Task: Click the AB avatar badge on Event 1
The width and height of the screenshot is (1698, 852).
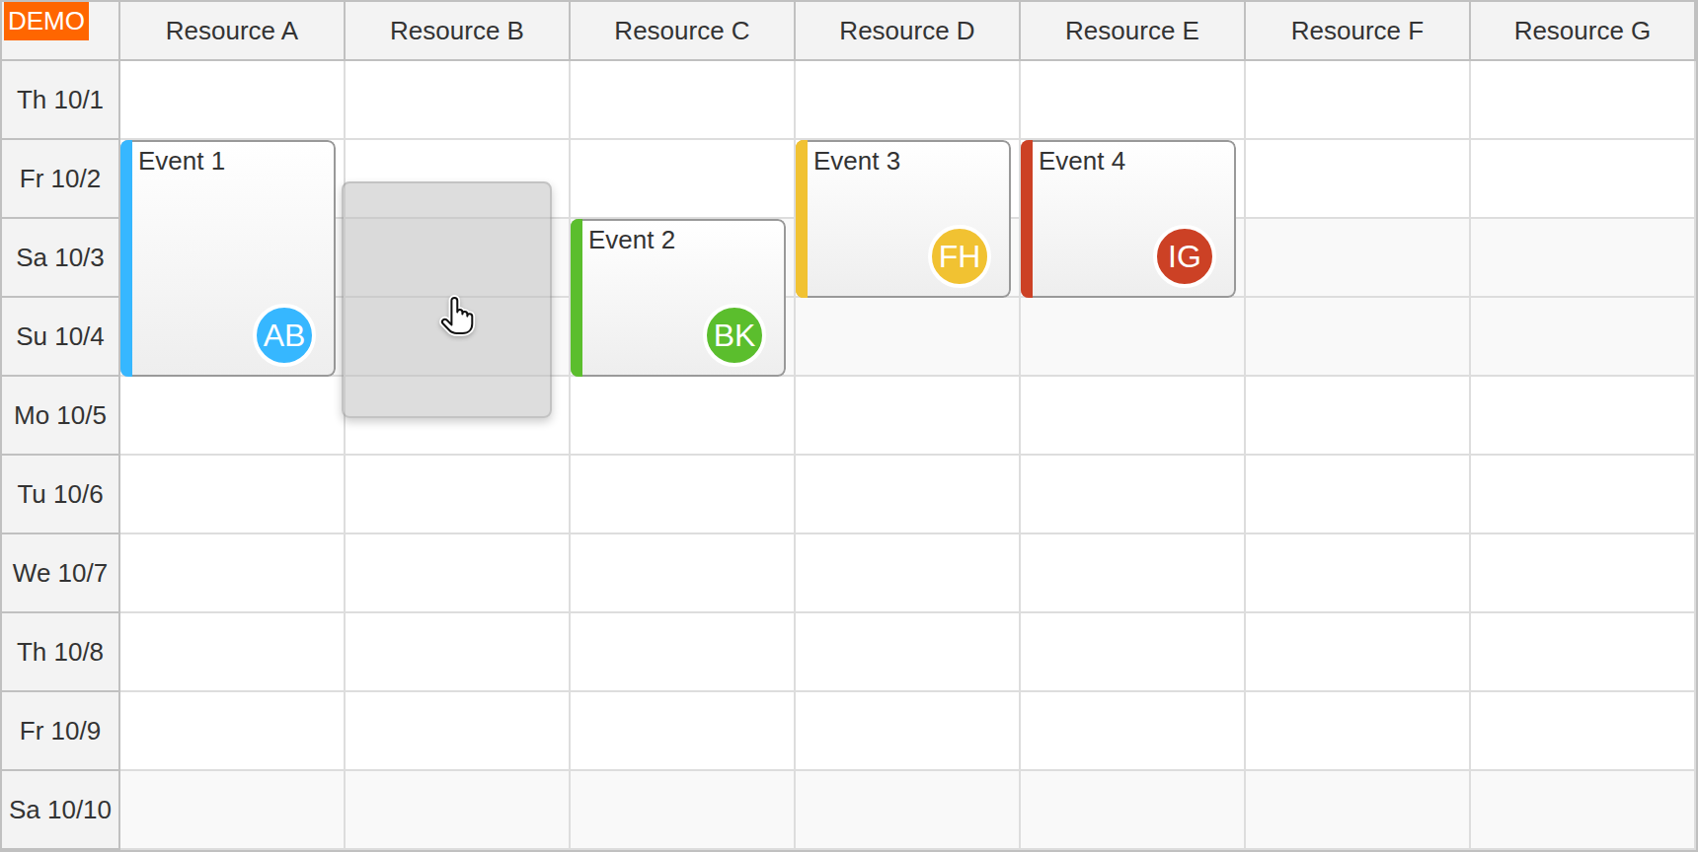Action: (284, 335)
